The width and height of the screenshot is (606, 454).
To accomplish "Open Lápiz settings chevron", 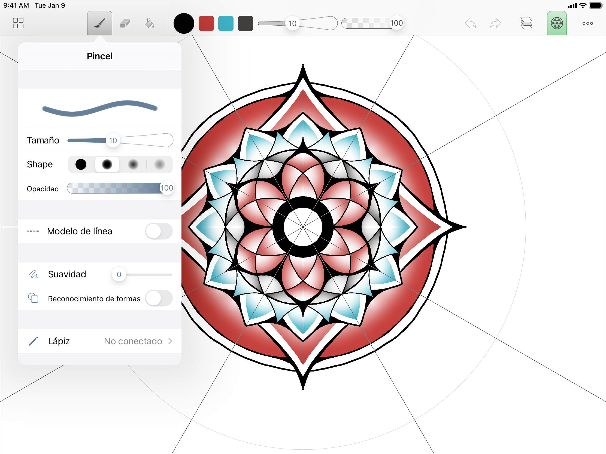I will tap(170, 341).
